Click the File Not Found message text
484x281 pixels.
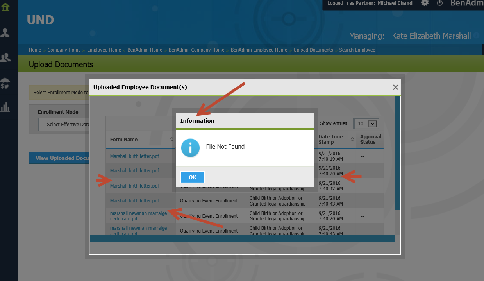225,147
